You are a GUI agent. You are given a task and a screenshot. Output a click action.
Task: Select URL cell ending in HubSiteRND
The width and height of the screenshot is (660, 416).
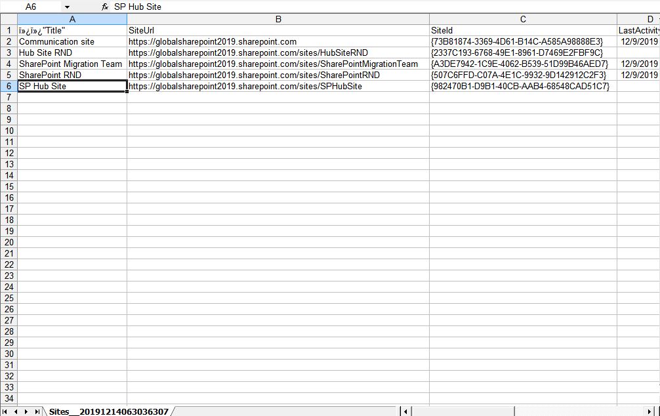pos(278,52)
